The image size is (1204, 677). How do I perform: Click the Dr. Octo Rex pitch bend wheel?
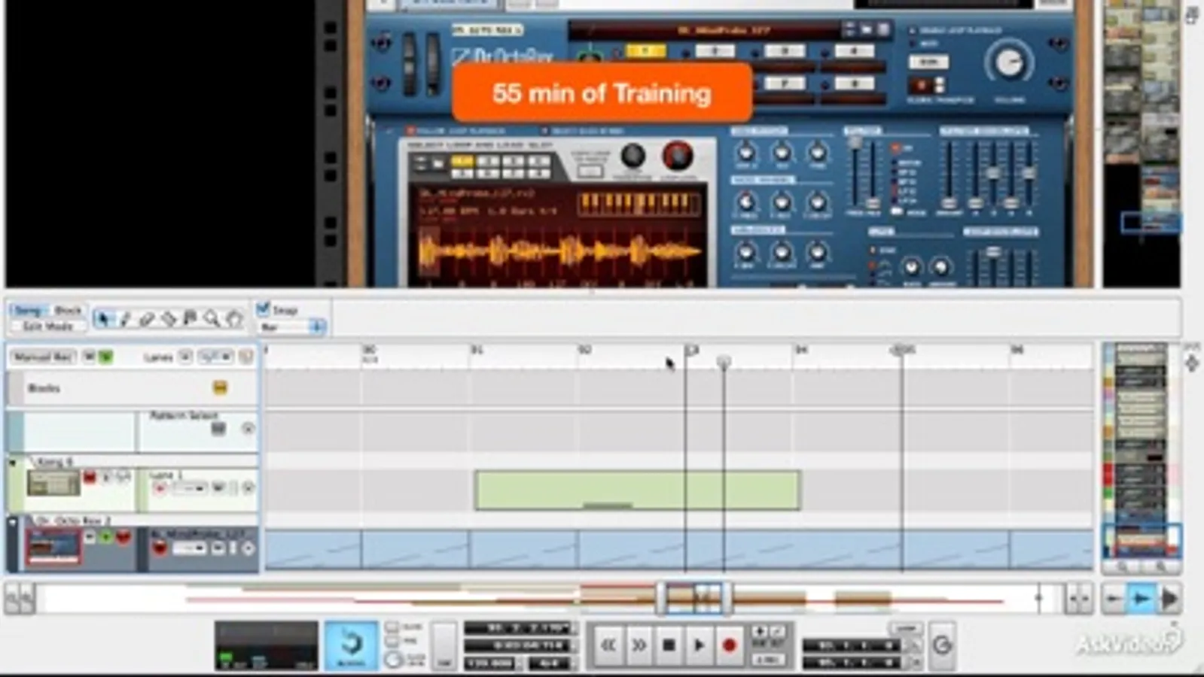pos(410,64)
